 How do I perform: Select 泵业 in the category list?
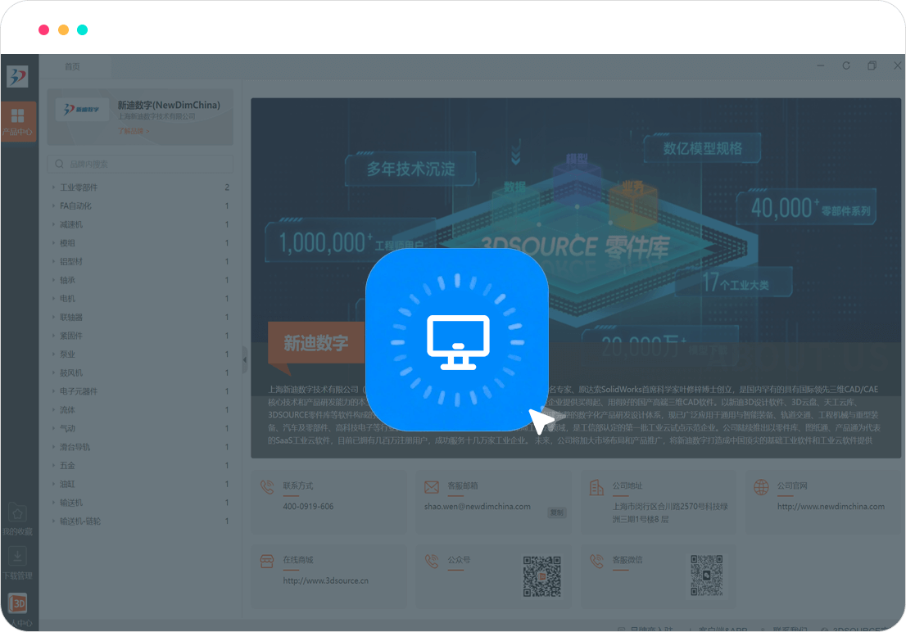[68, 354]
